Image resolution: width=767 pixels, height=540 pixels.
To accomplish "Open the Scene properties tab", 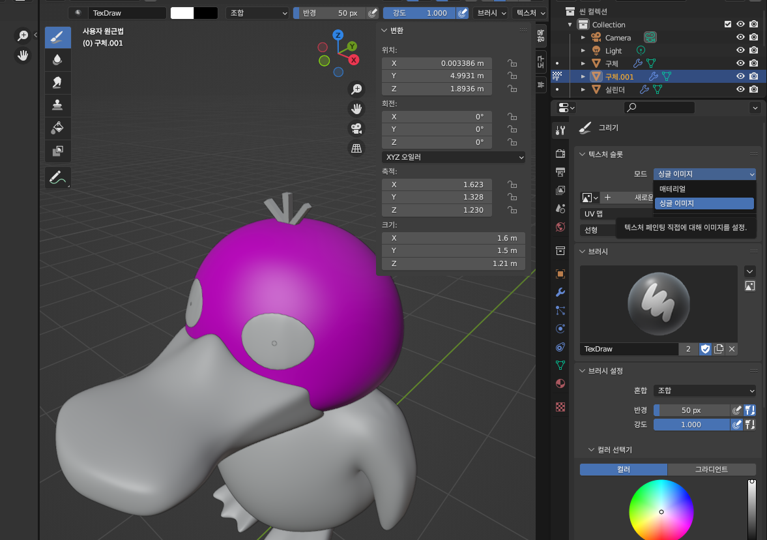I will [x=560, y=209].
